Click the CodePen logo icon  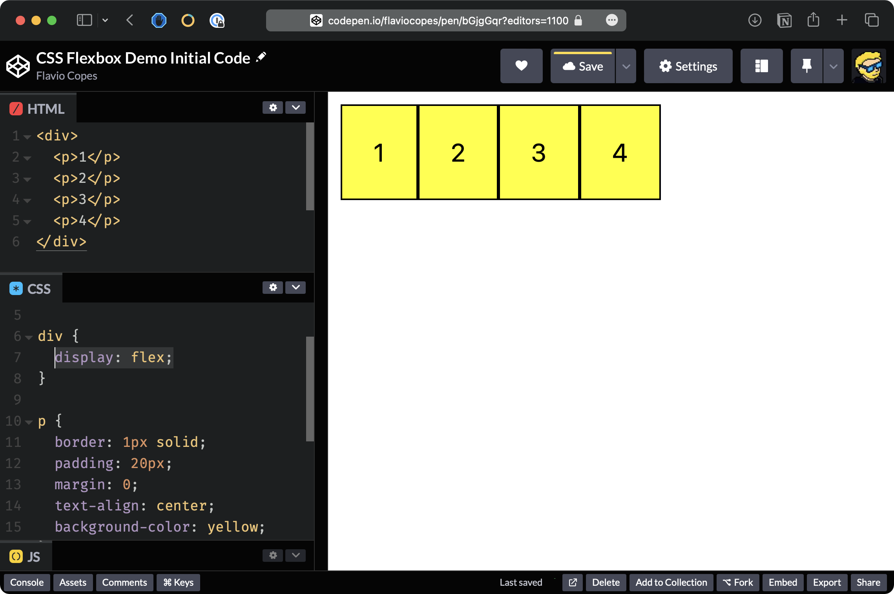point(18,66)
